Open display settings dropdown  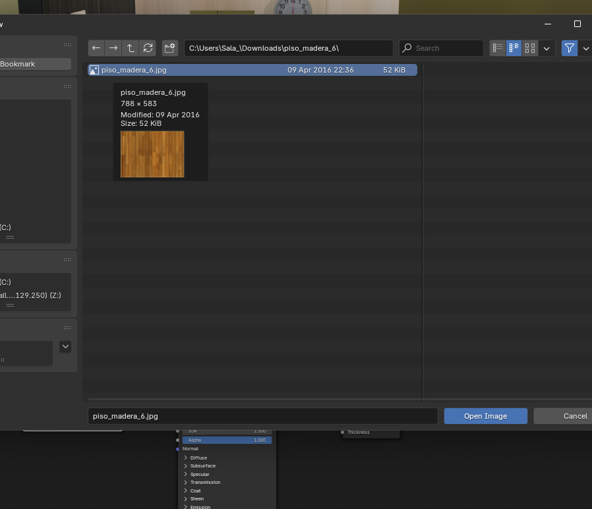[x=547, y=48]
